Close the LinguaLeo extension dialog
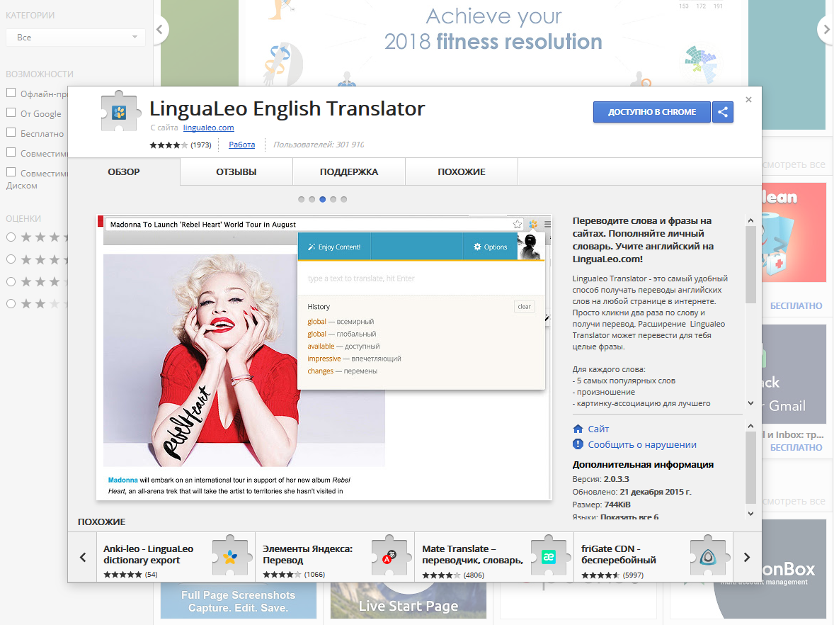This screenshot has width=834, height=625. [748, 99]
